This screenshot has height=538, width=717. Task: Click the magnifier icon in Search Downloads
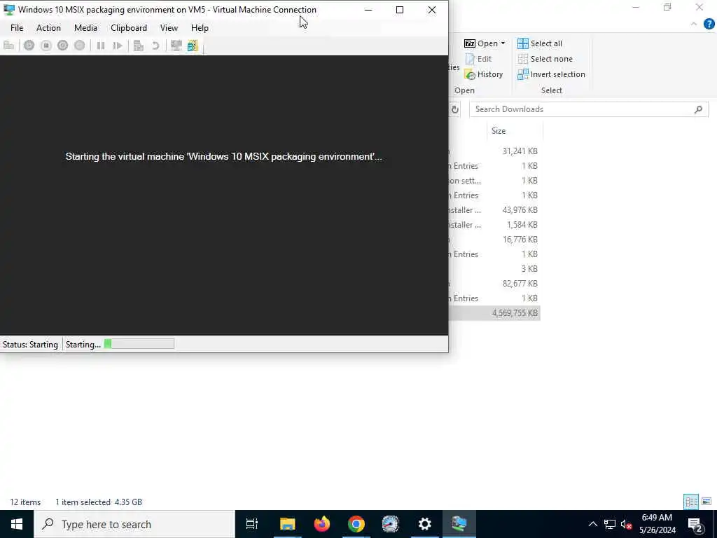[x=698, y=109]
